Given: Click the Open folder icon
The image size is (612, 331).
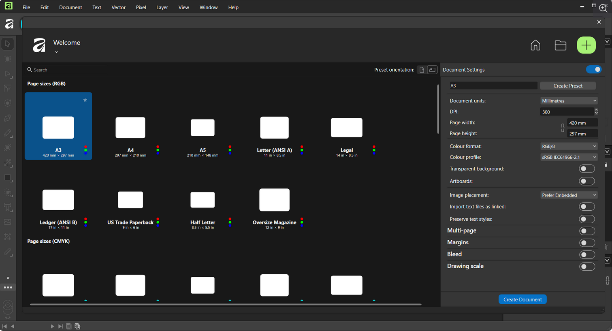Looking at the screenshot, I should 560,45.
